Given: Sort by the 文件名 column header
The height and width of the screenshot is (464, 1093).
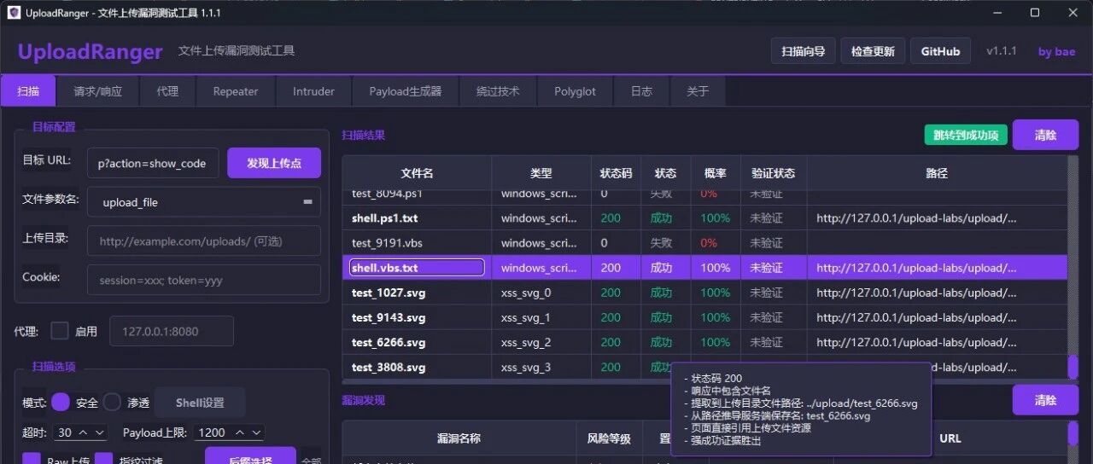Looking at the screenshot, I should (418, 173).
